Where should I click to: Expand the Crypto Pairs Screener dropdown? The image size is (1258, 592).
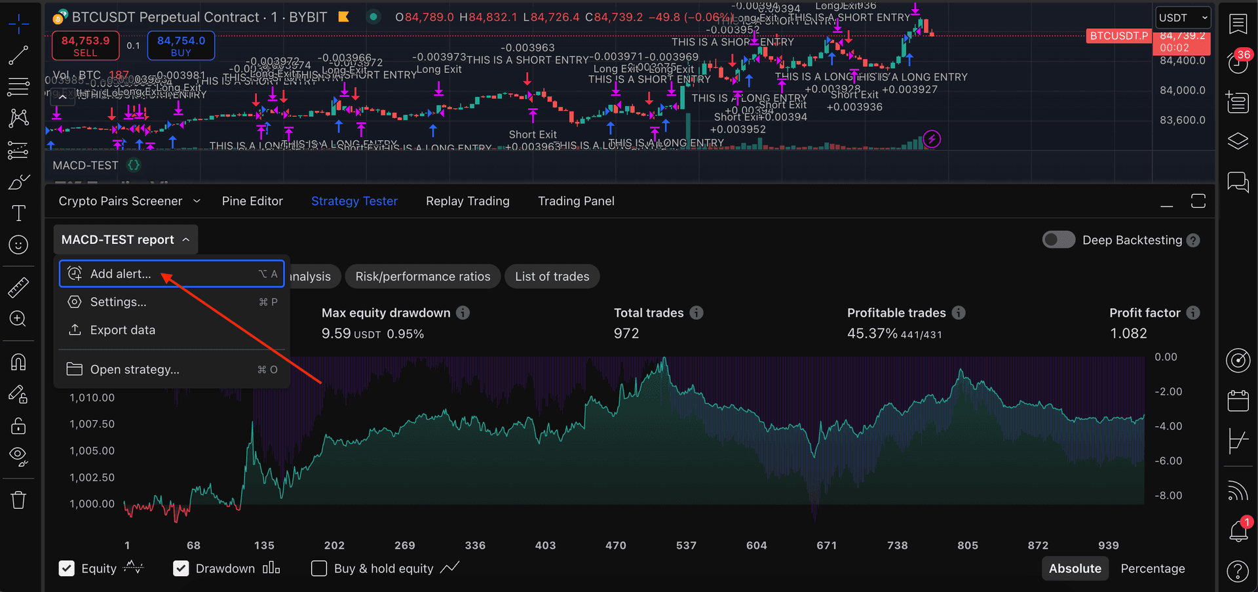click(x=196, y=201)
